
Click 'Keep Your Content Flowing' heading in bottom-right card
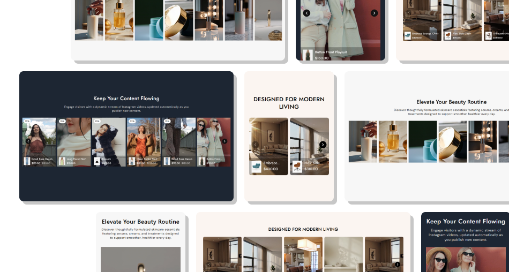(466, 221)
